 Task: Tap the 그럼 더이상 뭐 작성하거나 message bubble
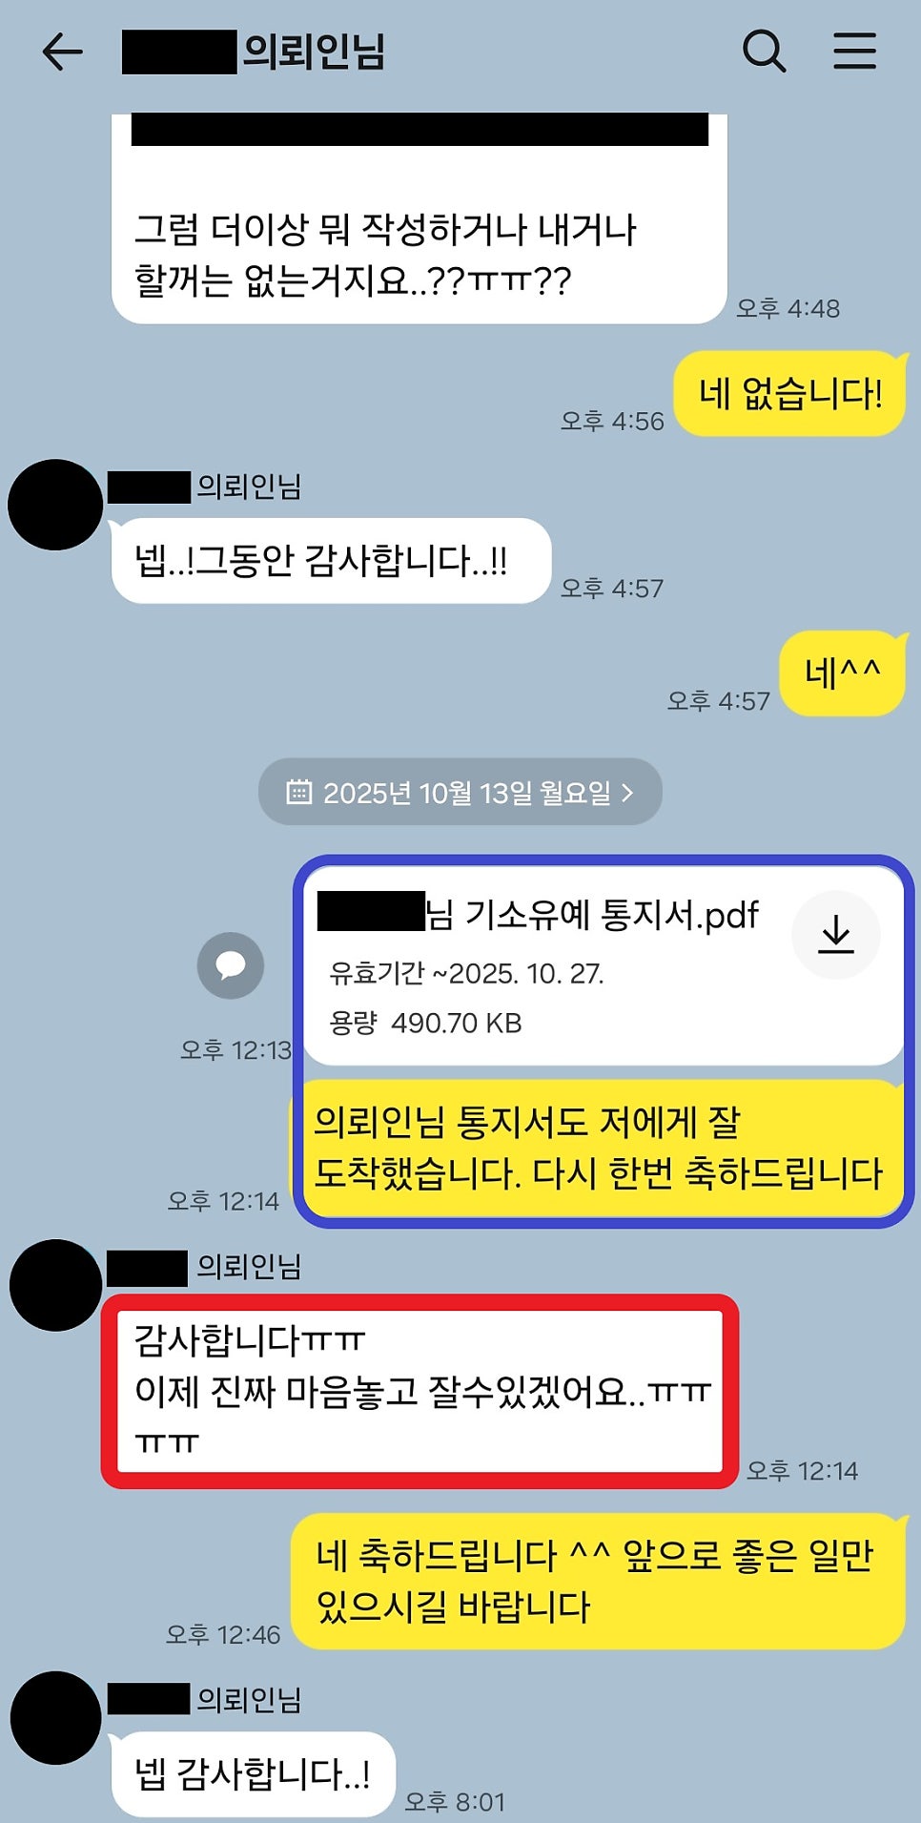pos(420,218)
